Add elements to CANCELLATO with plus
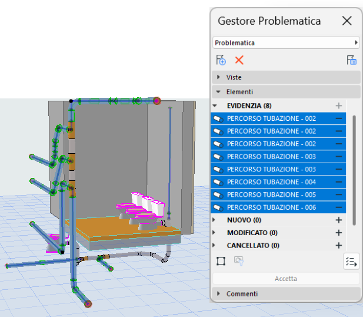363x317 pixels. [x=339, y=245]
